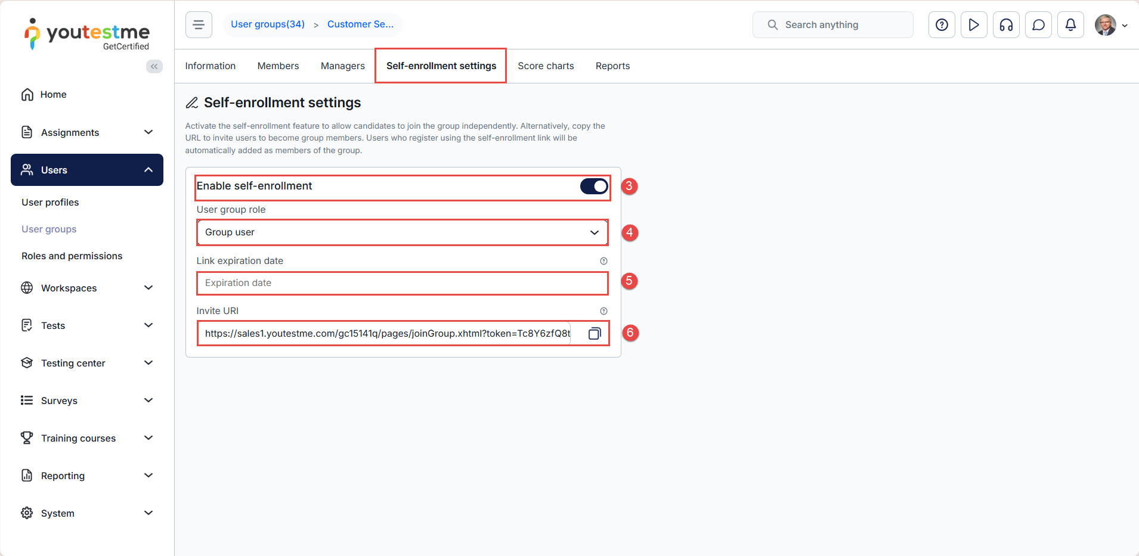1139x556 pixels.
Task: Open the User group role dropdown
Action: (x=402, y=232)
